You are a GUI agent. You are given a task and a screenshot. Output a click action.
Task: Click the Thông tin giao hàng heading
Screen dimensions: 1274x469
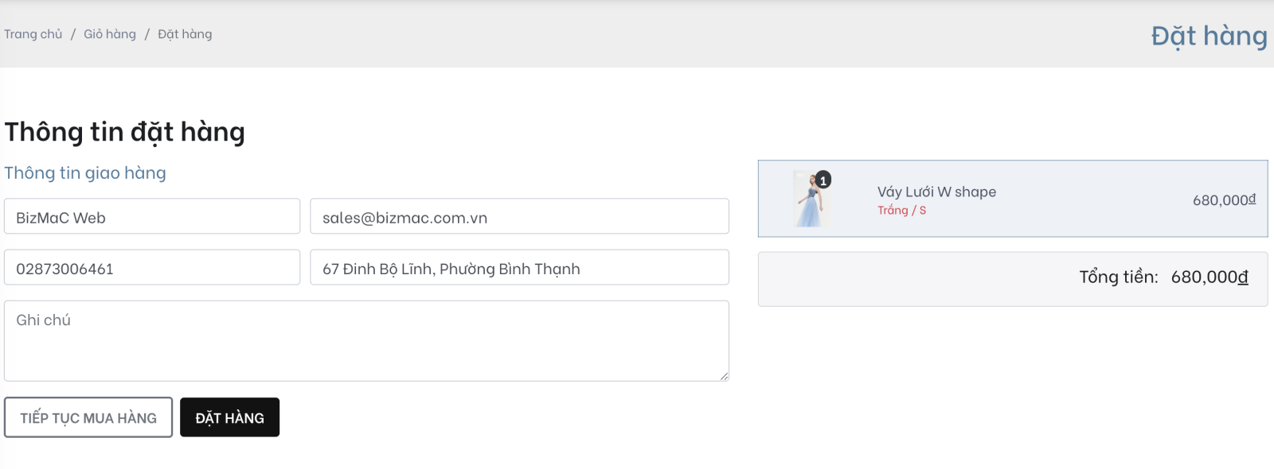click(85, 172)
